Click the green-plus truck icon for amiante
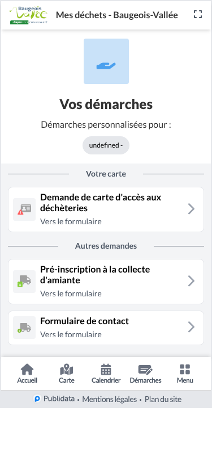This screenshot has height=461, width=212. (24, 282)
